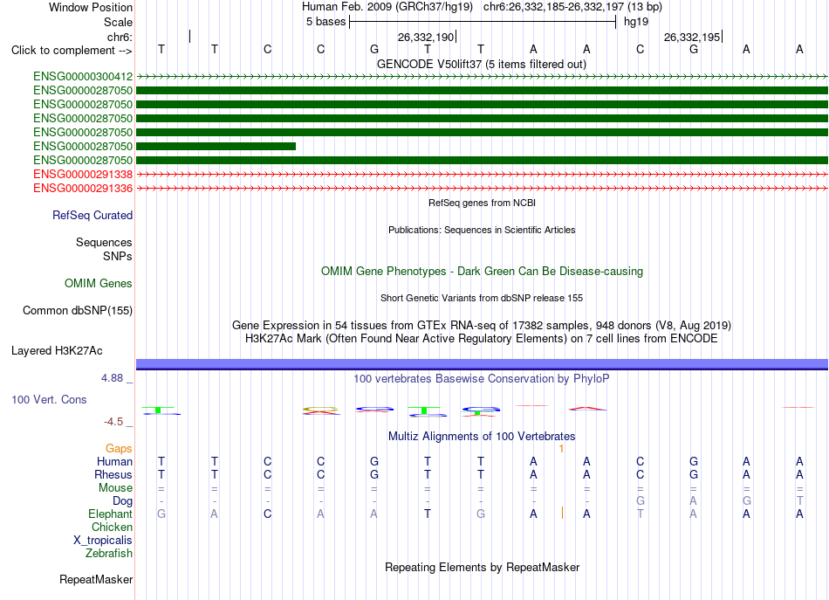
Task: Click the red arrowed ENSG00000291338 intron line
Action: [x=482, y=174]
